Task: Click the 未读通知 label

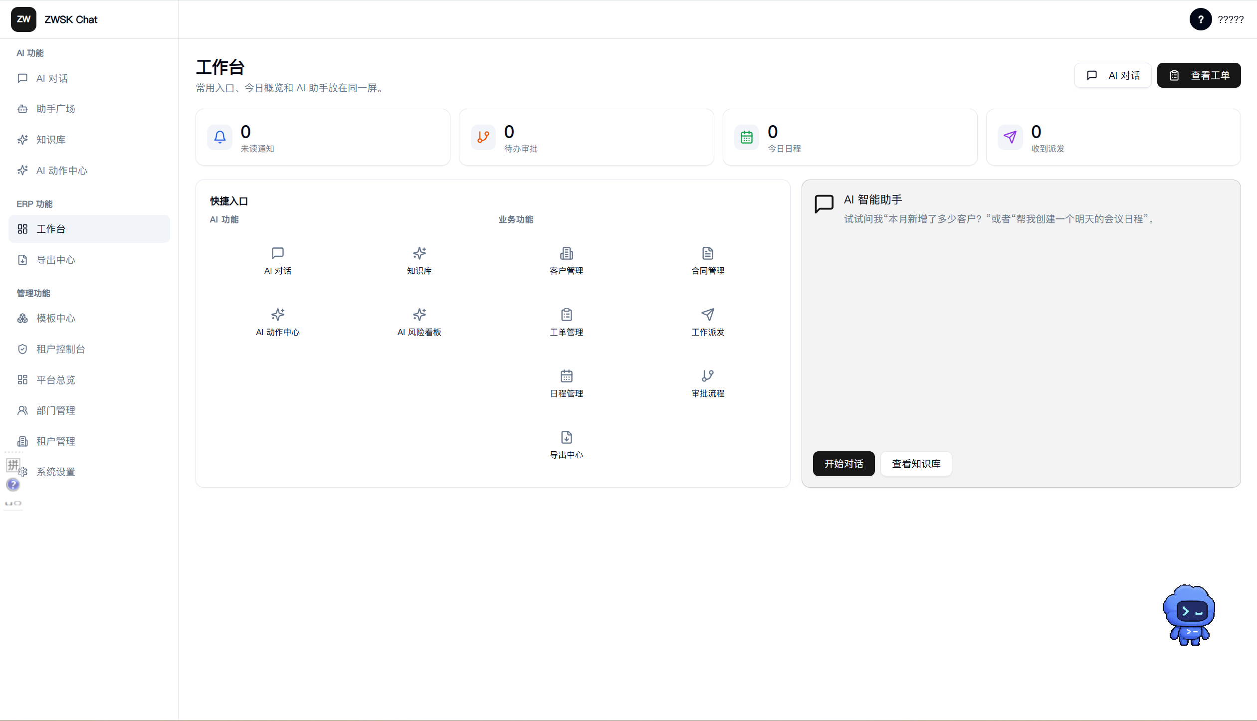Action: (x=257, y=149)
